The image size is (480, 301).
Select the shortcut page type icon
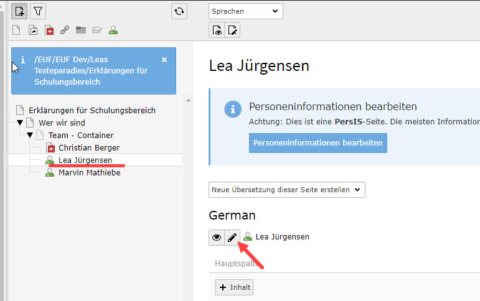pos(33,30)
